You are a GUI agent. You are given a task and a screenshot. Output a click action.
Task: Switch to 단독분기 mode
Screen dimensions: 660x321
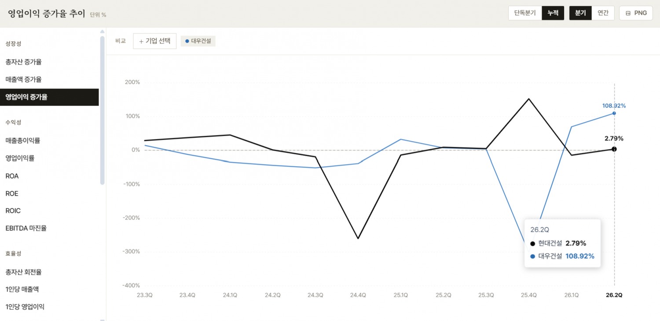pyautogui.click(x=525, y=13)
